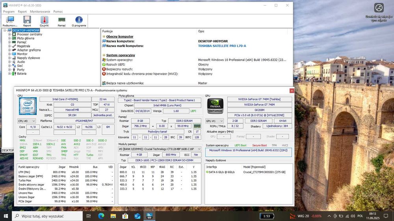Expand the Magistrala tree node

(9, 46)
